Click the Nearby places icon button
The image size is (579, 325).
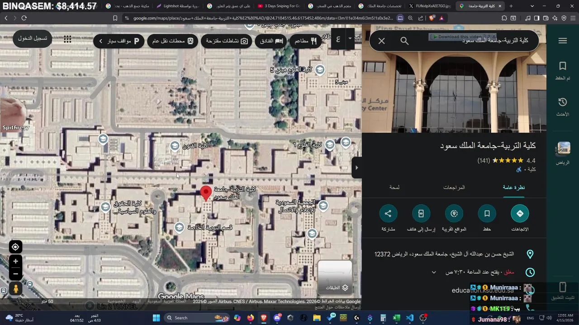coord(454,214)
